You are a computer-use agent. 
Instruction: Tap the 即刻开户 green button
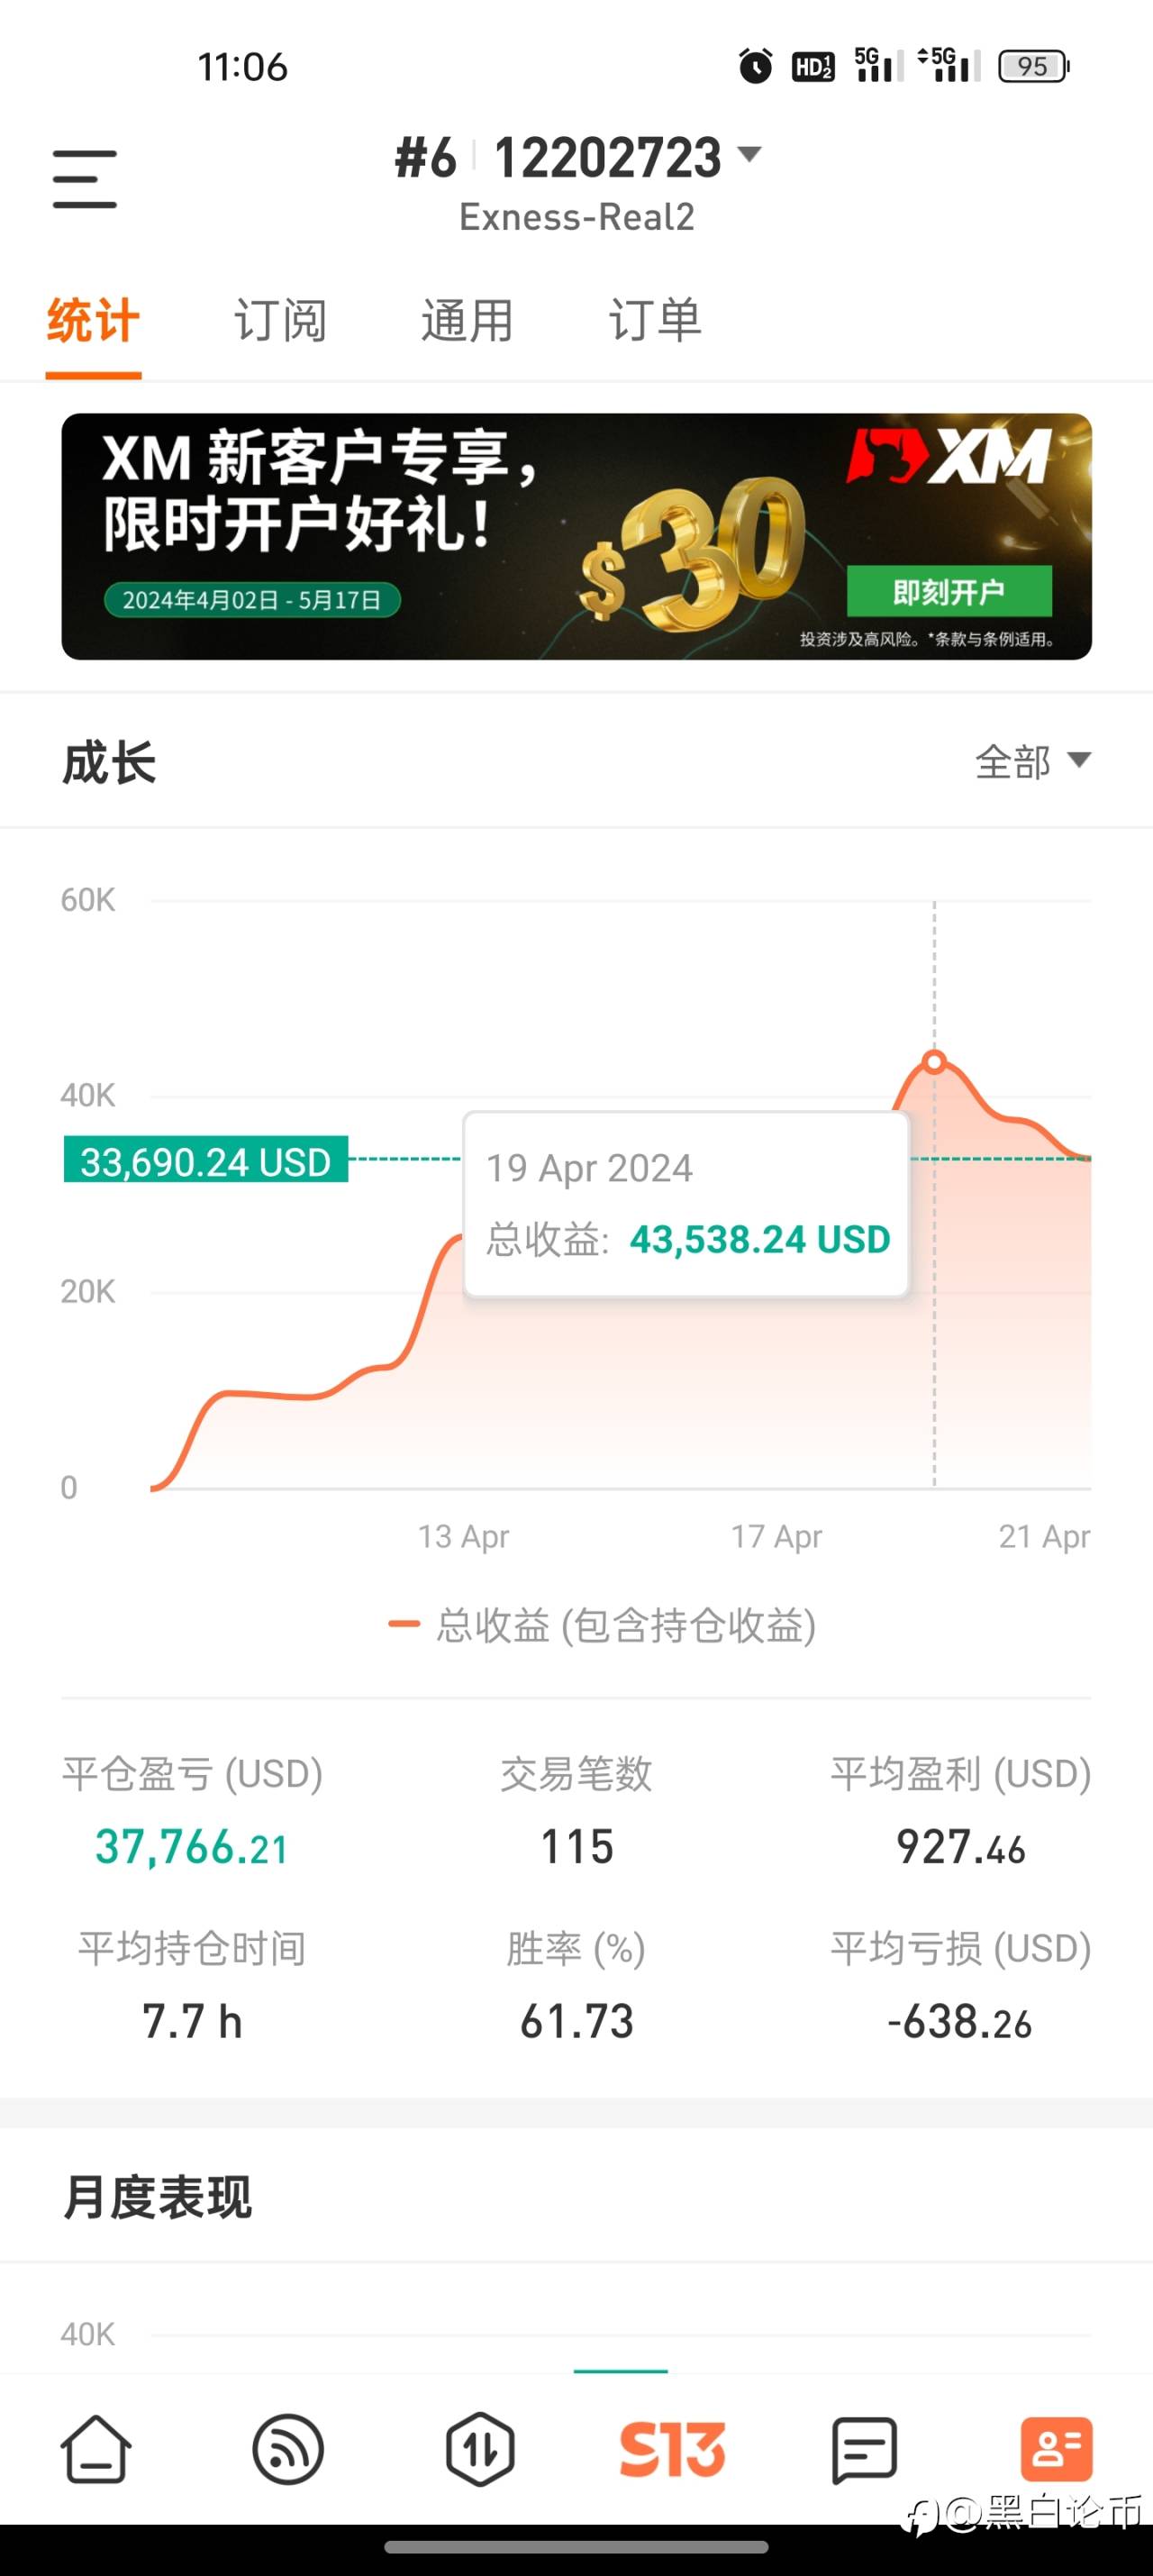tap(949, 592)
